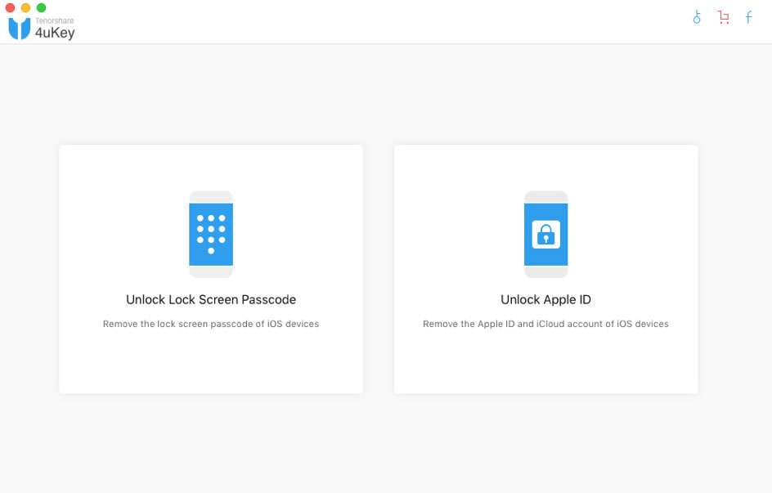
Task: Maximize window with green button
Action: (x=42, y=7)
